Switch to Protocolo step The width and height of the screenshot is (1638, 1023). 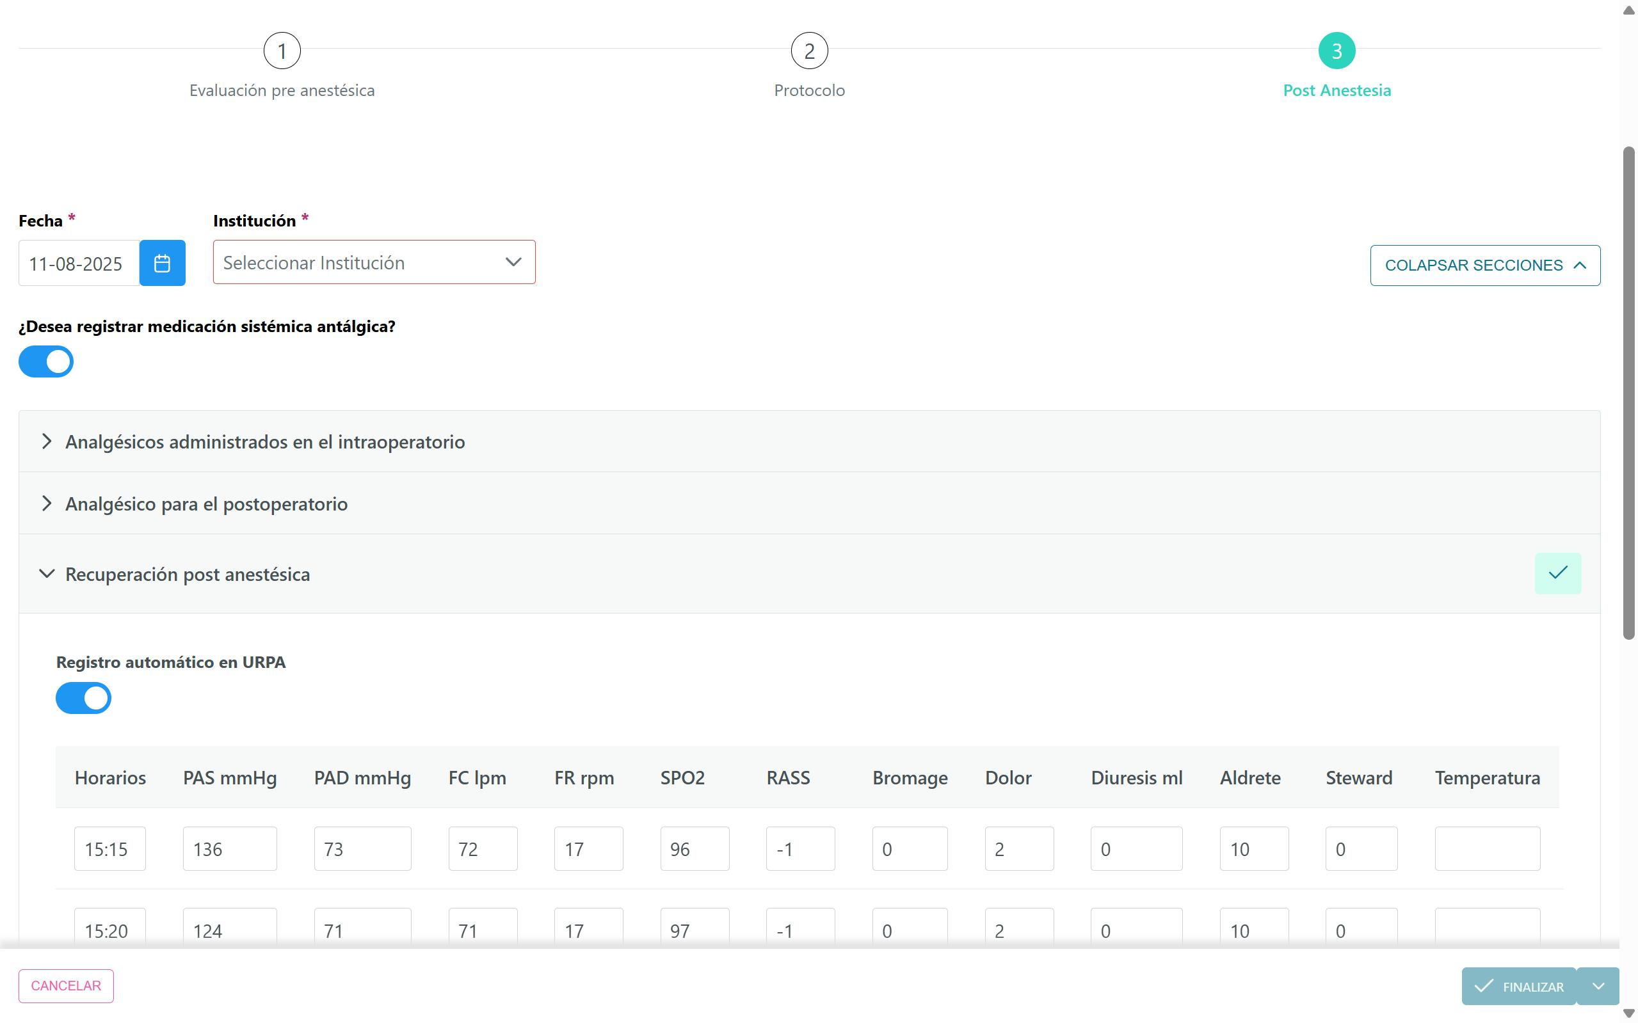click(809, 91)
